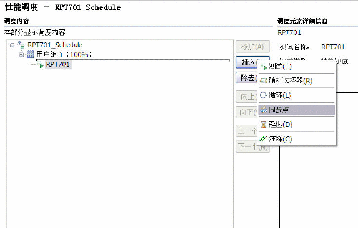This screenshot has height=228, width=358.
Task: Click the 随机选择器(R) icon
Action: click(x=264, y=80)
